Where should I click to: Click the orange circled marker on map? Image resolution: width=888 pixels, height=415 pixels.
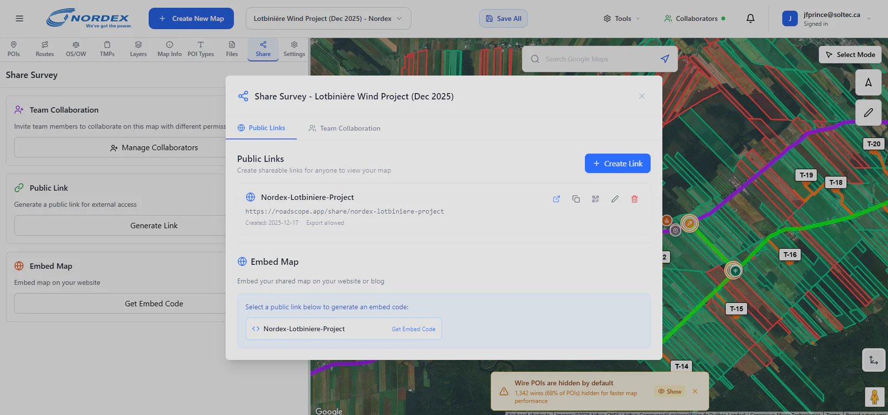689,223
